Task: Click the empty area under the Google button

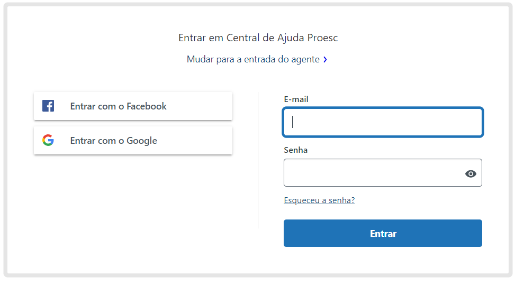Action: coord(133,197)
